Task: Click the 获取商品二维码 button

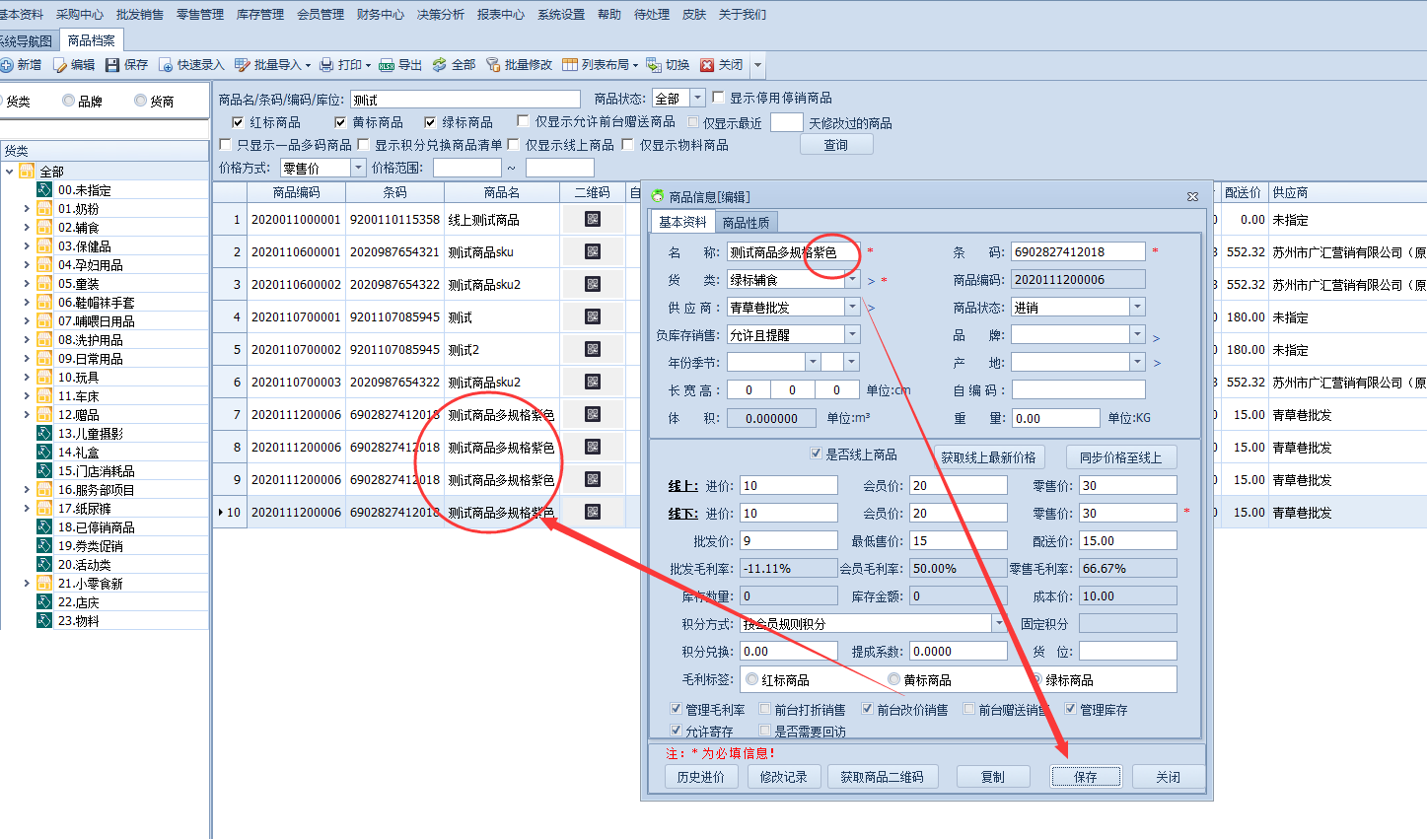Action: (x=882, y=777)
